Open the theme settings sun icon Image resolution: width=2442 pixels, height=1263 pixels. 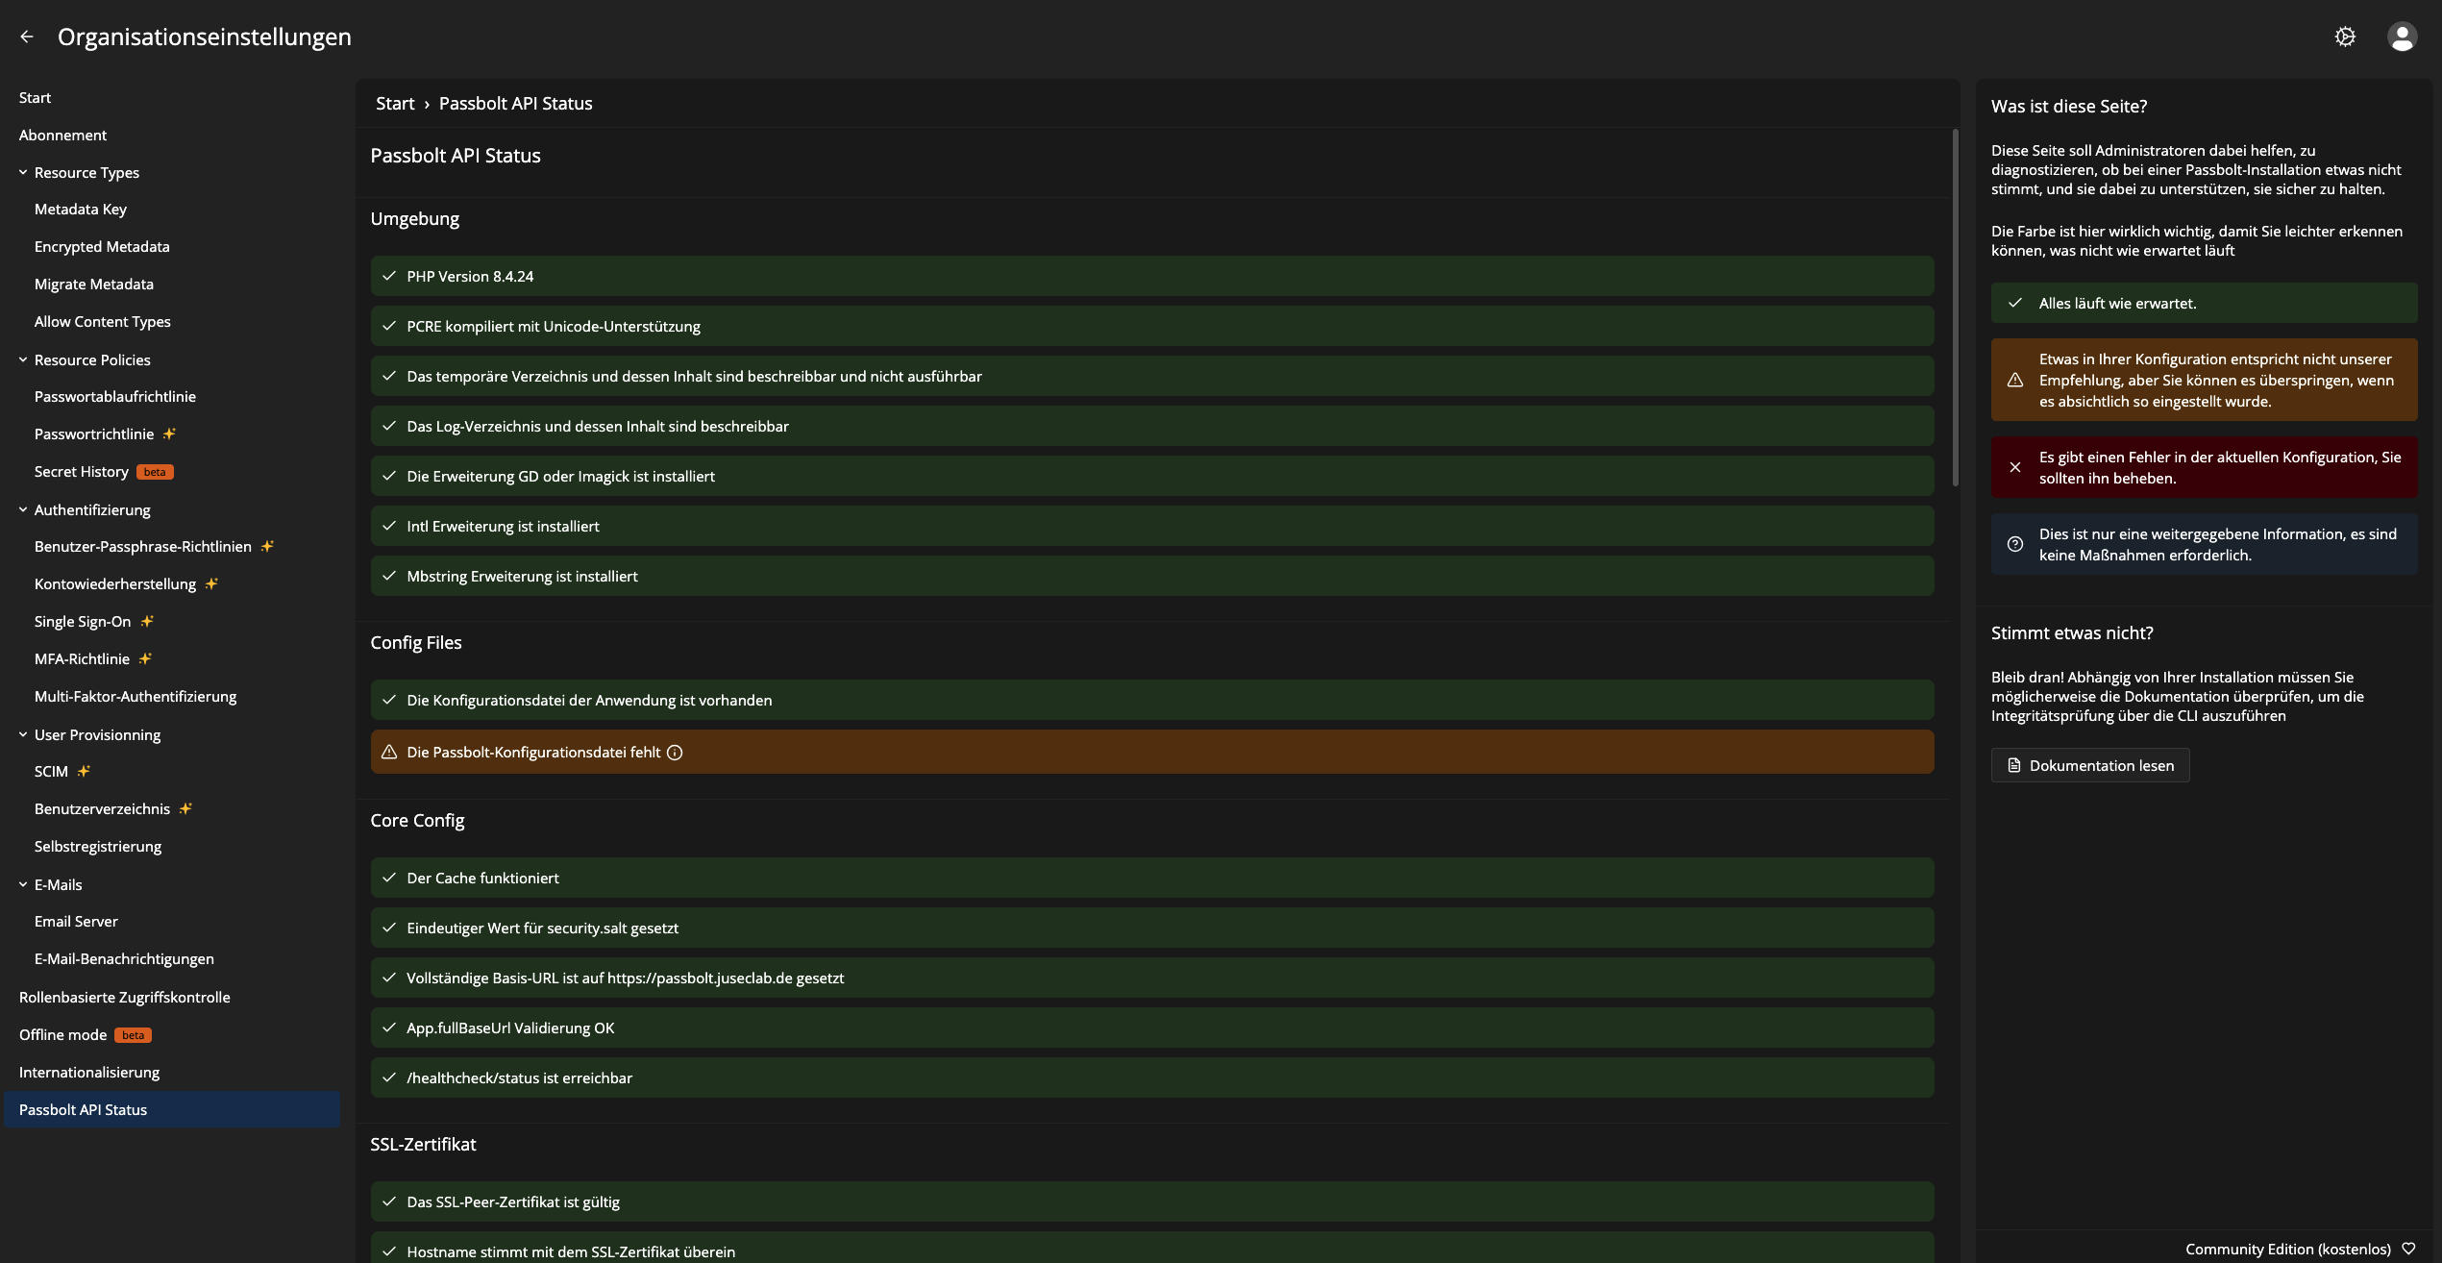(2345, 37)
